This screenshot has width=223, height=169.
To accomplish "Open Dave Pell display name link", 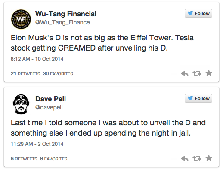I will pos(50,99).
